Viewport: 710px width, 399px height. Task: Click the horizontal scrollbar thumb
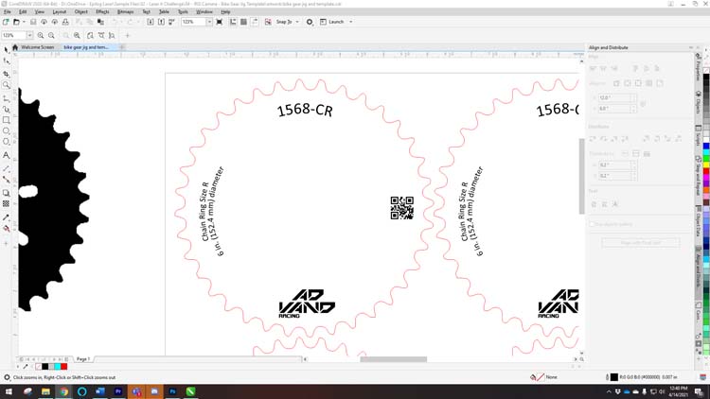click(x=393, y=359)
